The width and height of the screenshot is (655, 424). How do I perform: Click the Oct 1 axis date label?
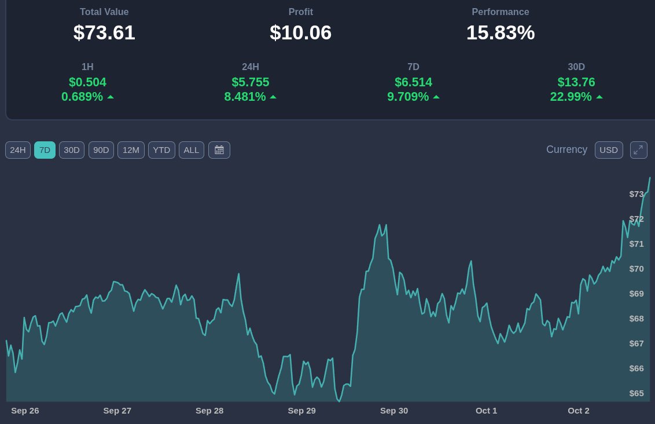click(x=487, y=411)
